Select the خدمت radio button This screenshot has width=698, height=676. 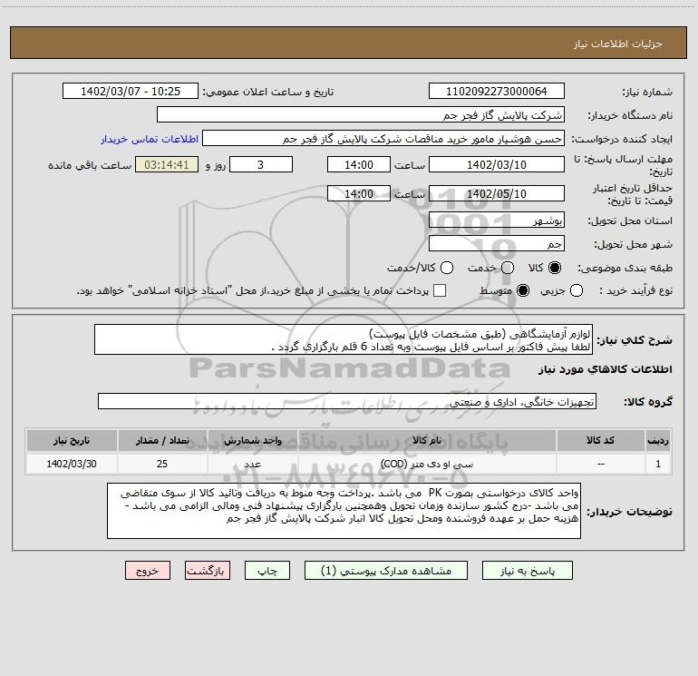point(508,268)
